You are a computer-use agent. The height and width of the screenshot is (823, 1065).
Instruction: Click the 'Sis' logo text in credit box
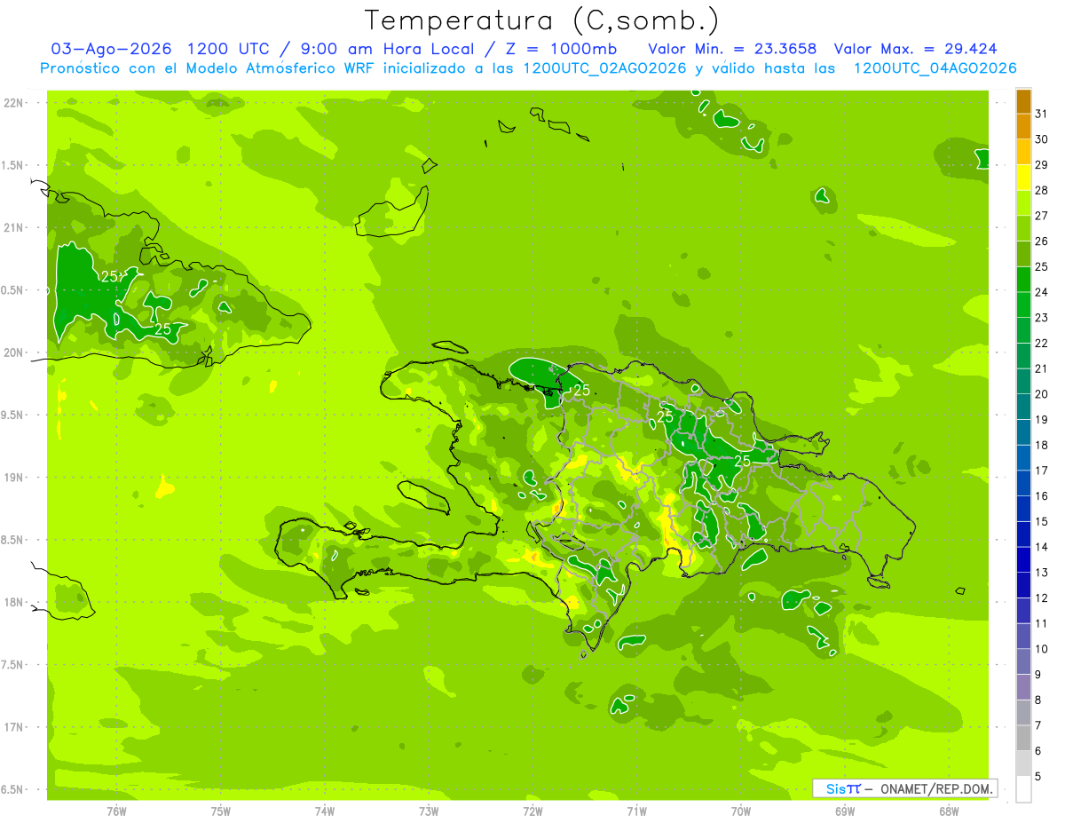836,788
